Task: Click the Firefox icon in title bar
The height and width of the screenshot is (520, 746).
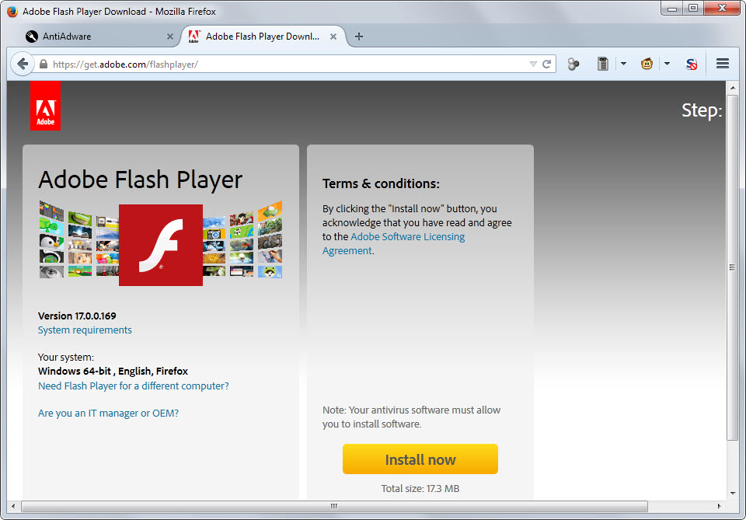Action: click(x=12, y=12)
